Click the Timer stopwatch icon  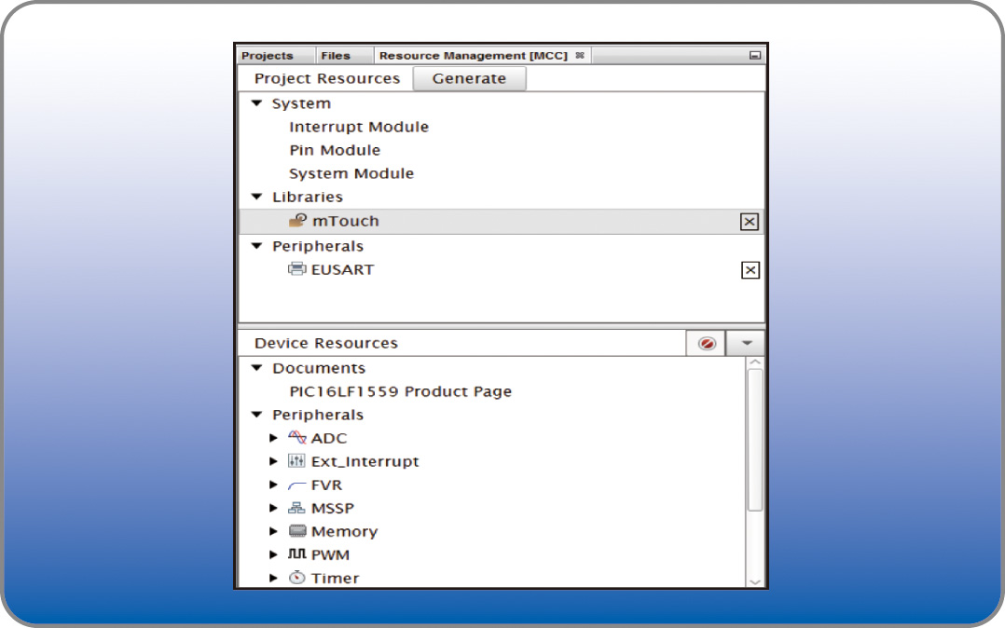(x=297, y=578)
